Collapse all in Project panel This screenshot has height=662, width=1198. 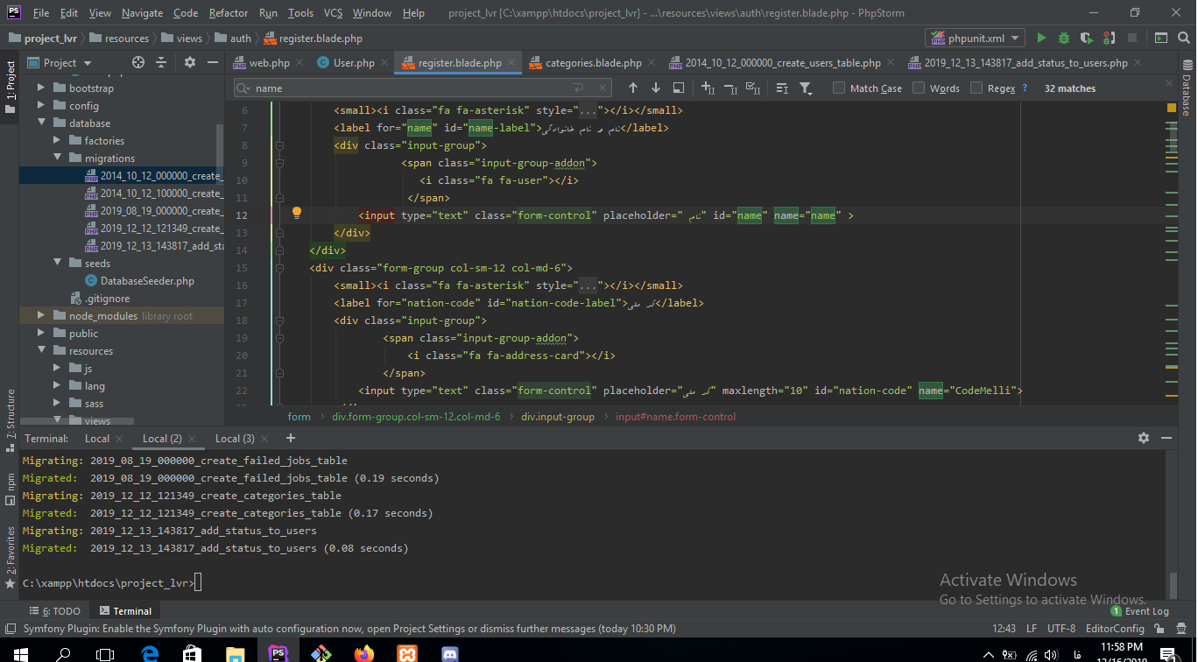(x=161, y=62)
